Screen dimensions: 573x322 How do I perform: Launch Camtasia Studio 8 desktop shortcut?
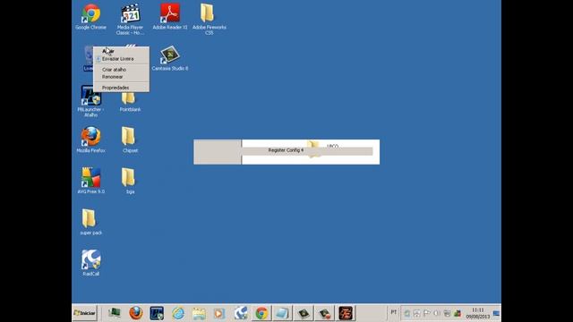point(169,57)
